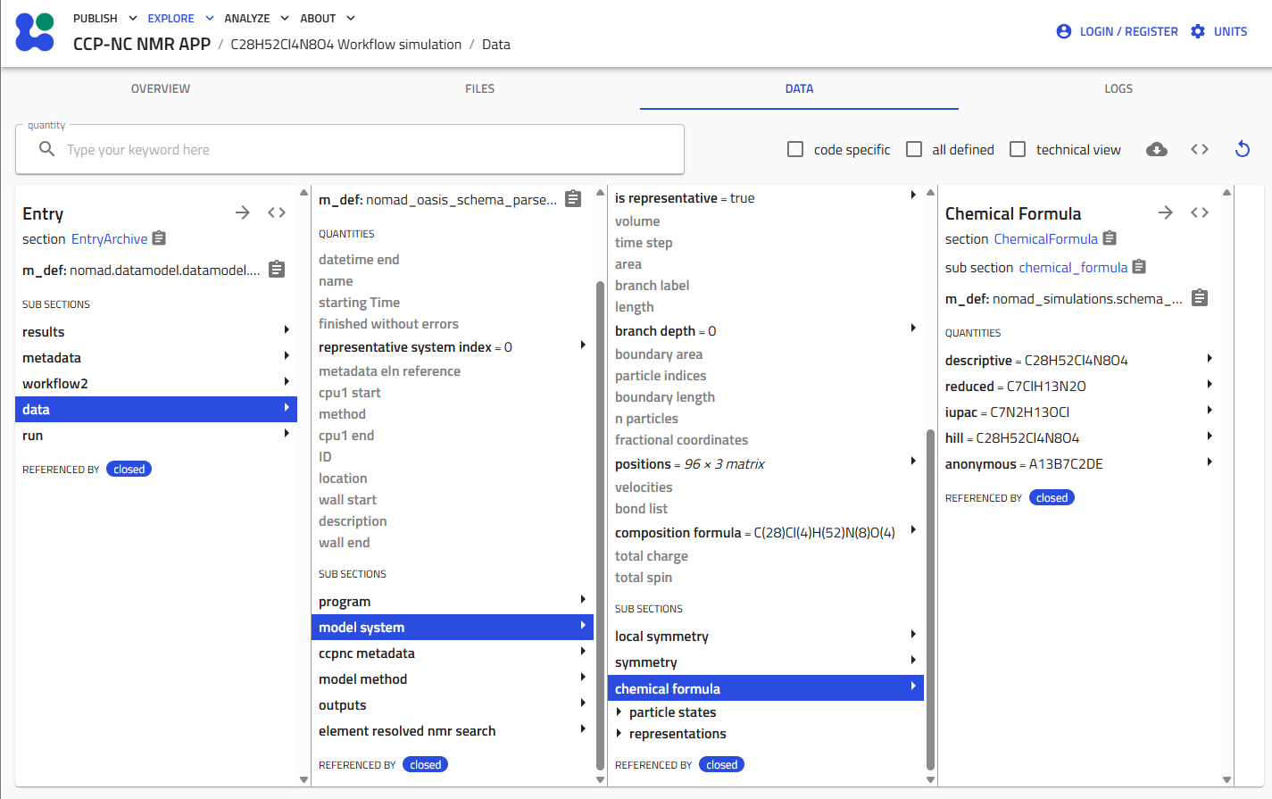Click the login account avatar icon

pyautogui.click(x=1063, y=31)
